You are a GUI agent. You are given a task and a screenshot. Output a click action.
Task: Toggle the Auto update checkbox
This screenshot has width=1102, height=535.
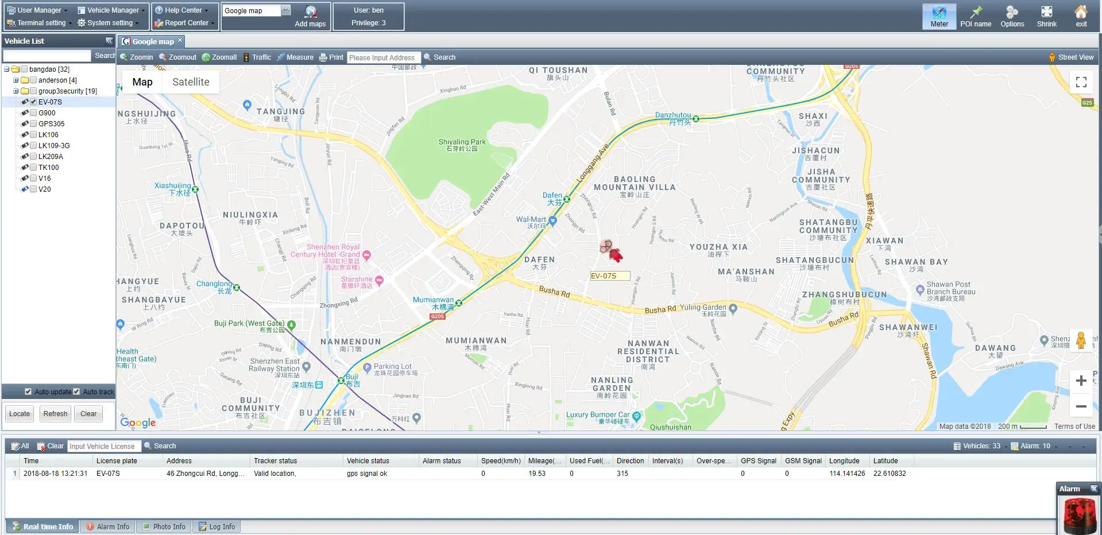click(x=28, y=391)
